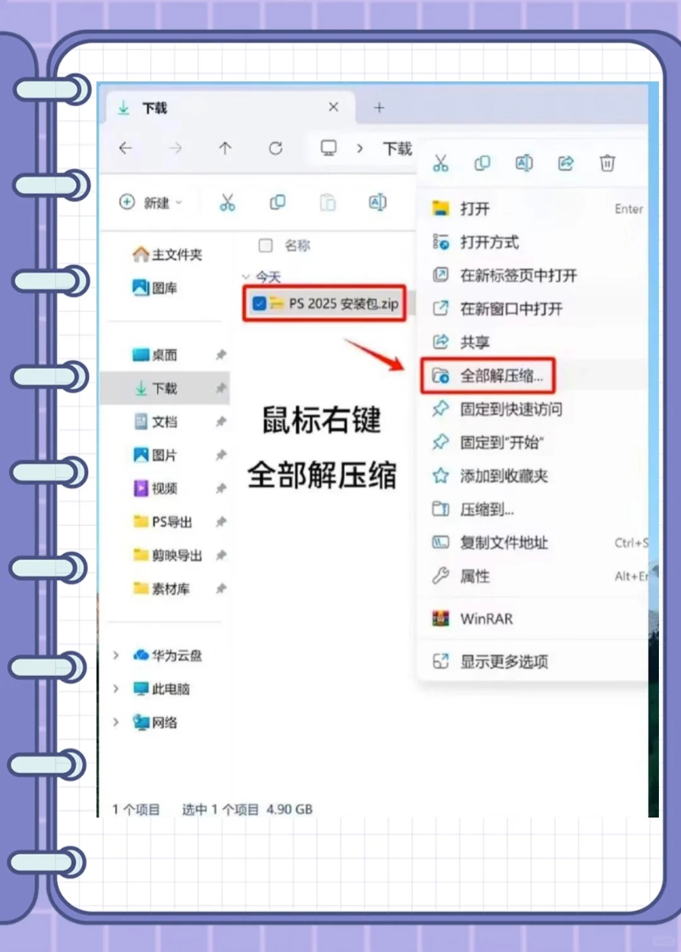Open the 新建 dropdown menu
Image resolution: width=681 pixels, height=952 pixels.
pyautogui.click(x=151, y=203)
